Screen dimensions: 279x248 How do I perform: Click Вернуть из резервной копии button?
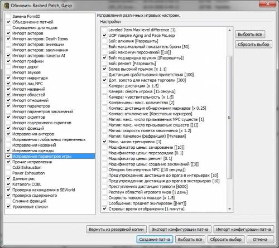coord(116,229)
